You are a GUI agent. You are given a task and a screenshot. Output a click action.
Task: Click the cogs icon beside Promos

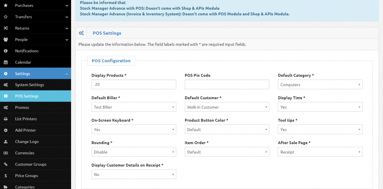(x=6, y=108)
